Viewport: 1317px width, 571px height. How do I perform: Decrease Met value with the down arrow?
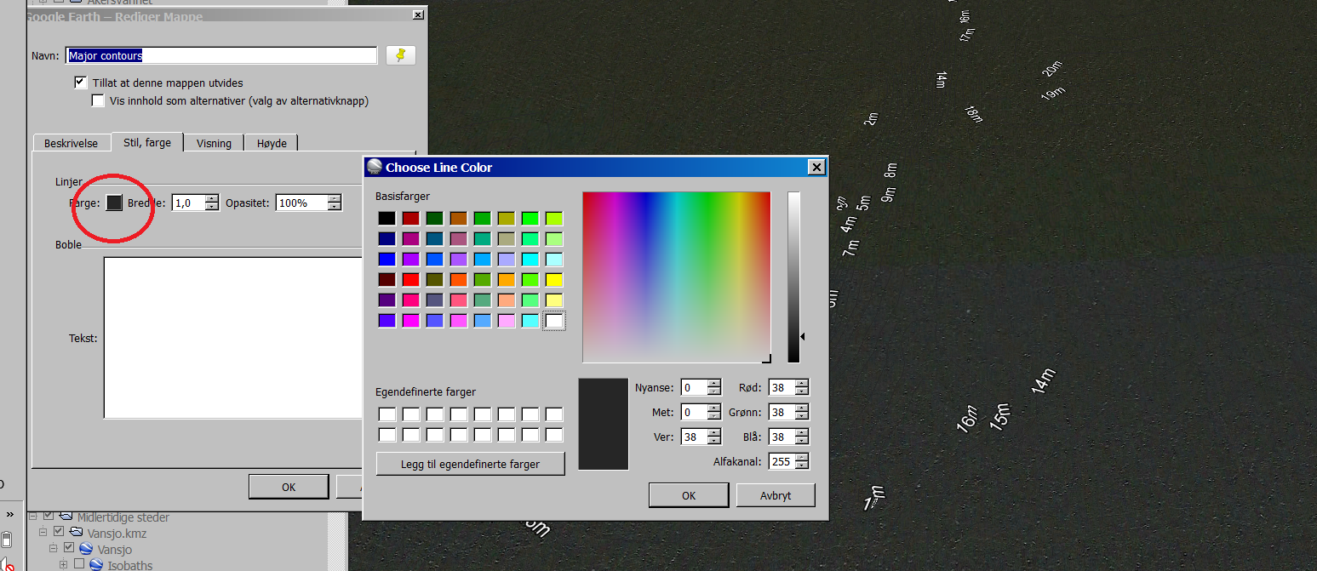[714, 416]
